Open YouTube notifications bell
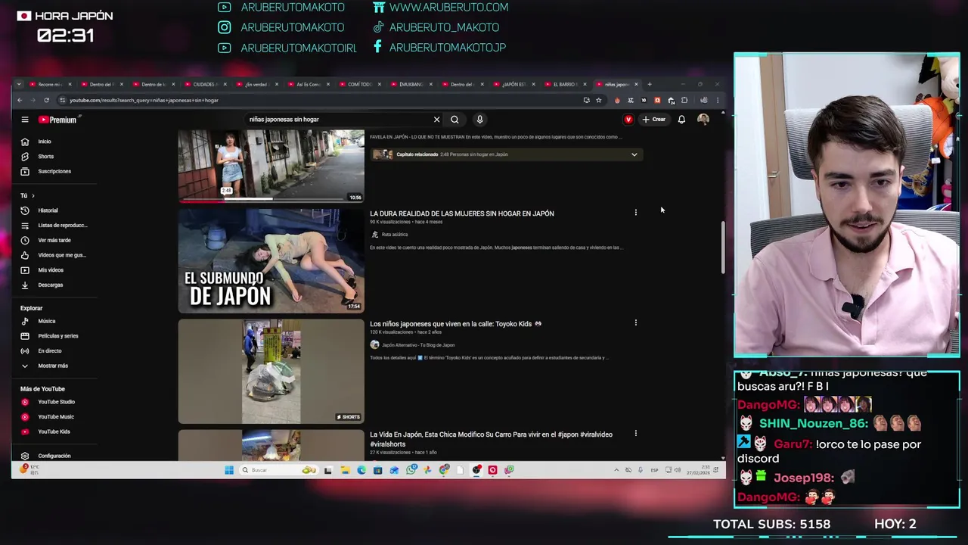Image resolution: width=968 pixels, height=545 pixels. pyautogui.click(x=681, y=120)
